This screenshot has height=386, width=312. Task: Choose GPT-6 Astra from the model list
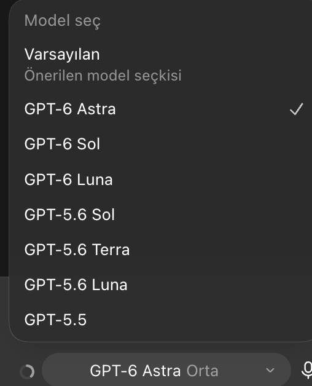[x=160, y=109]
